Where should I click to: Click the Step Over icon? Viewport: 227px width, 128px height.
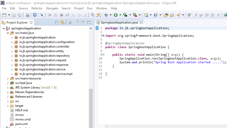click(x=79, y=15)
